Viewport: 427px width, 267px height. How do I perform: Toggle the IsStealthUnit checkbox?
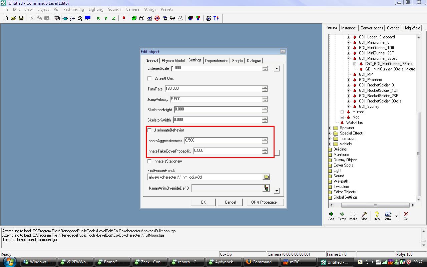point(150,78)
